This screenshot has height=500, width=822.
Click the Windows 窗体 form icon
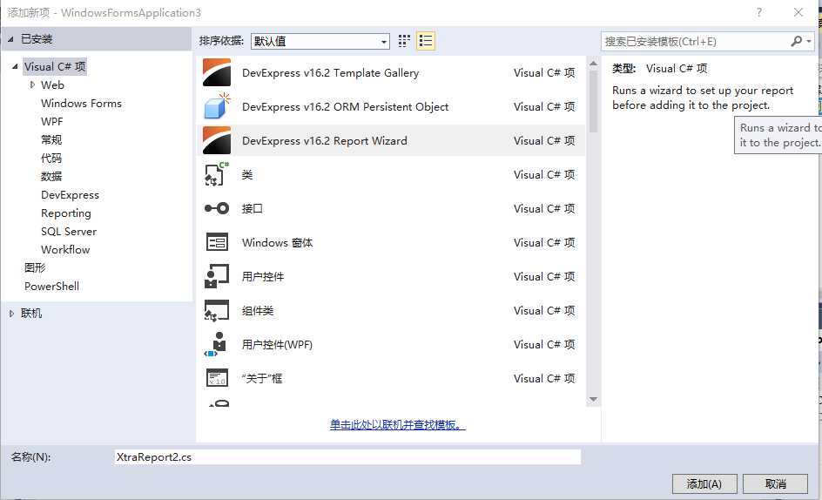[x=217, y=242]
